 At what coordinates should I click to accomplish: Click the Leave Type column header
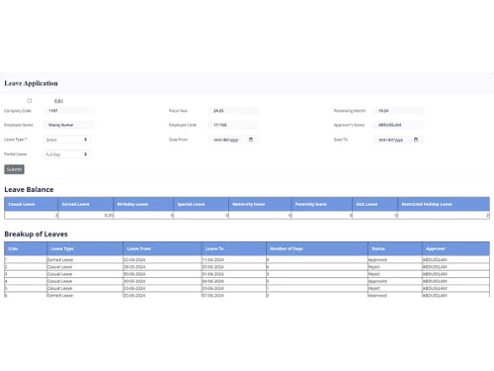point(85,248)
